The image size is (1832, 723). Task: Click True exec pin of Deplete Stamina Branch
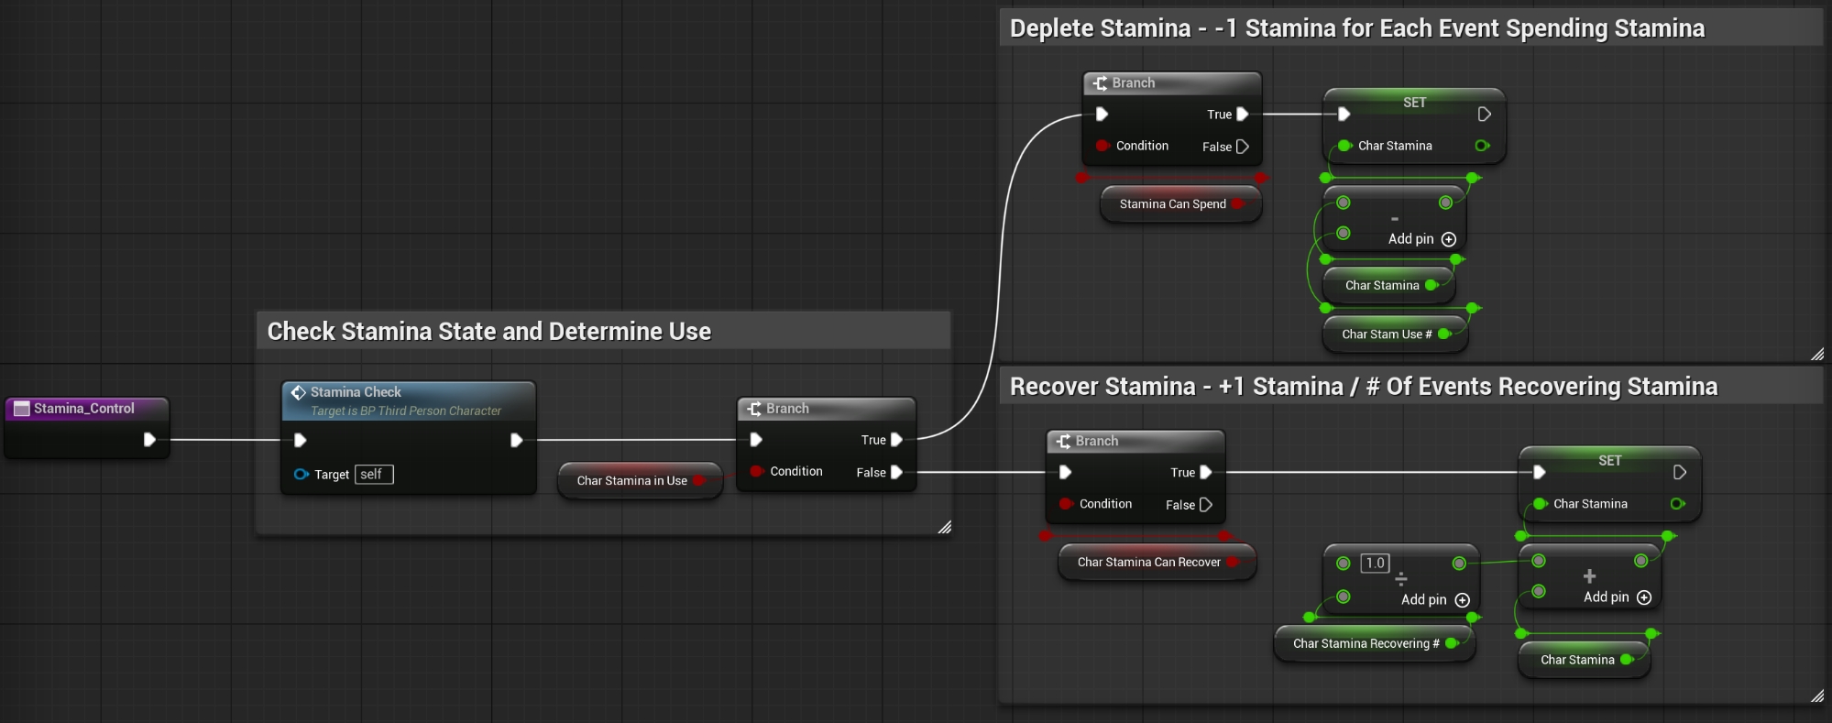(1243, 115)
